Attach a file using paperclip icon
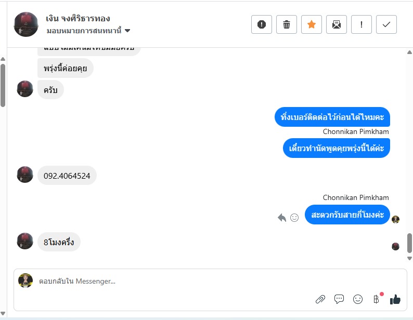 pos(320,299)
